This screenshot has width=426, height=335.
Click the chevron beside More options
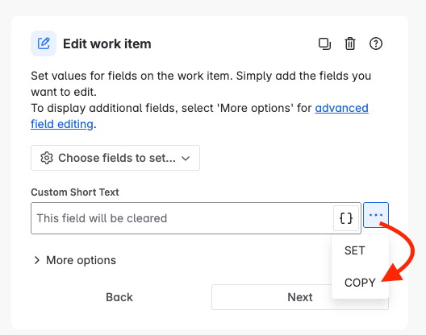click(x=37, y=260)
